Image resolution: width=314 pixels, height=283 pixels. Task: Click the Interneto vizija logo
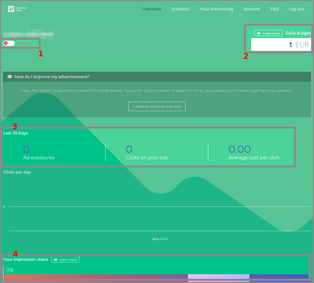pos(17,9)
